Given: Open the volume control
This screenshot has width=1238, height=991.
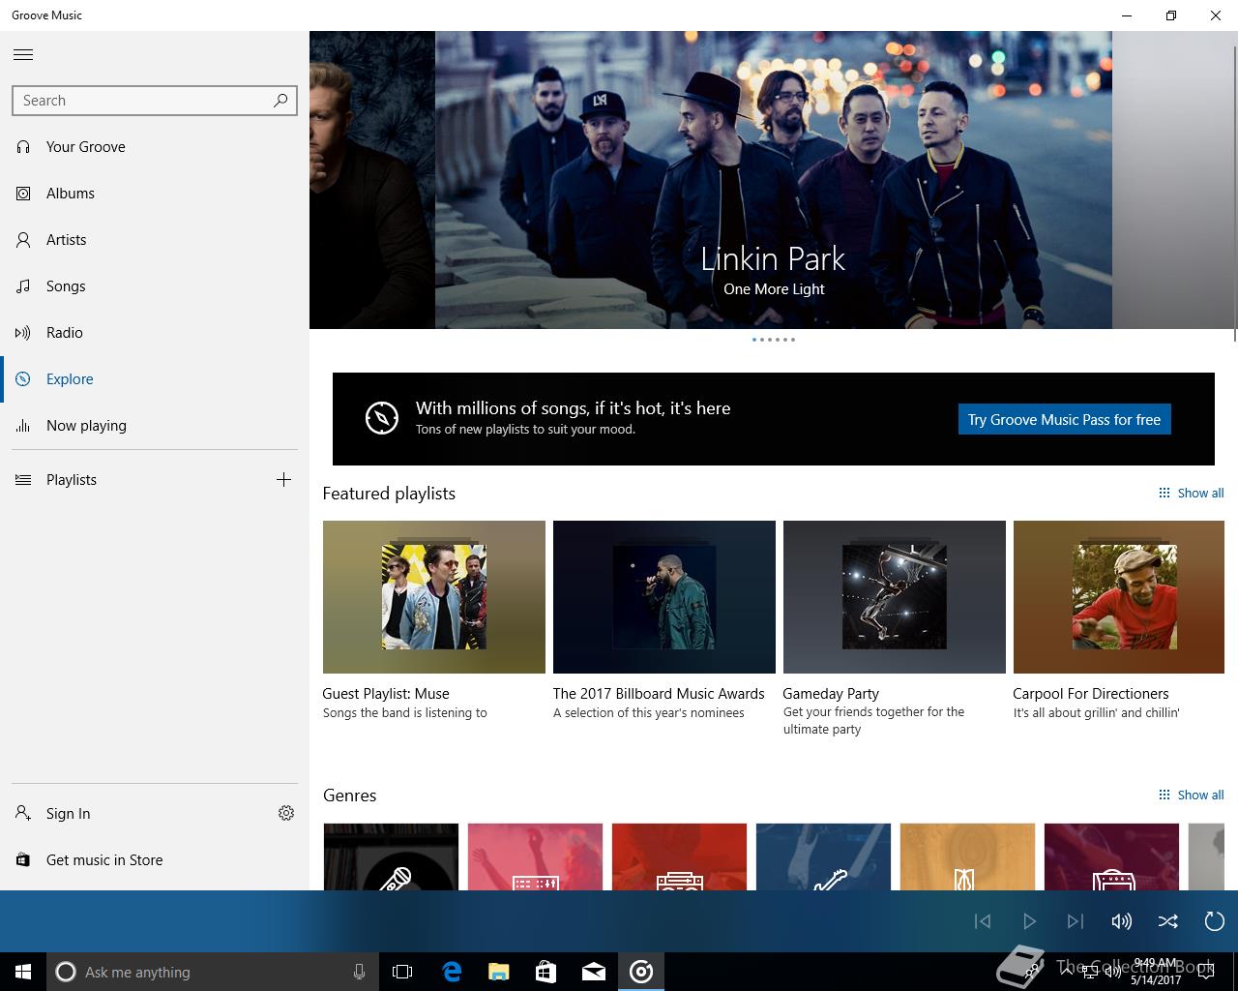Looking at the screenshot, I should coord(1122,921).
